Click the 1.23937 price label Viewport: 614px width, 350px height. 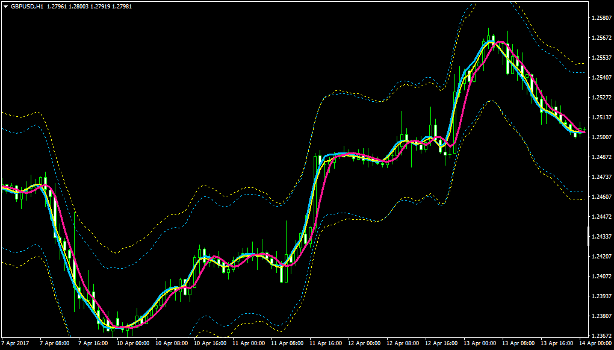601,296
